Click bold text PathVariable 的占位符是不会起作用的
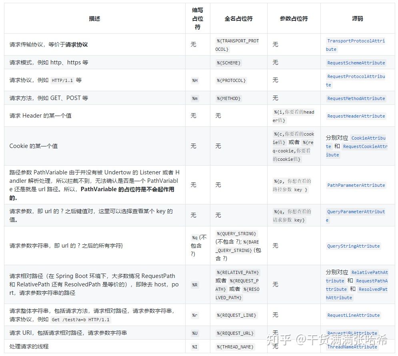This screenshot has width=398, height=356. pyautogui.click(x=92, y=193)
